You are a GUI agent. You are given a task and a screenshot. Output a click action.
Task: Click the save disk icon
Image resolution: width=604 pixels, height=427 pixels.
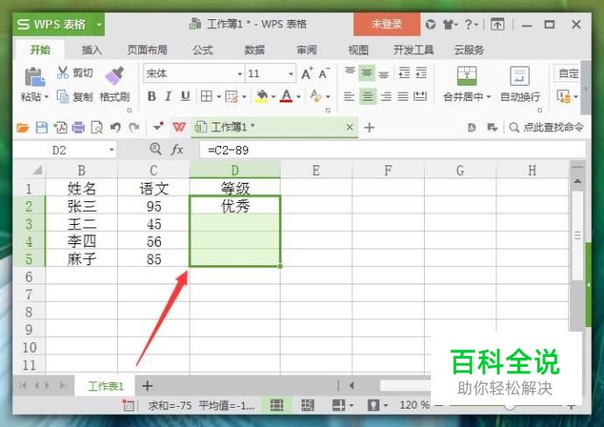(x=42, y=127)
